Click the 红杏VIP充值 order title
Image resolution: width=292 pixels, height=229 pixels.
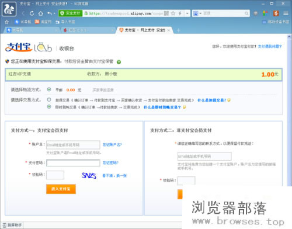tap(20, 74)
